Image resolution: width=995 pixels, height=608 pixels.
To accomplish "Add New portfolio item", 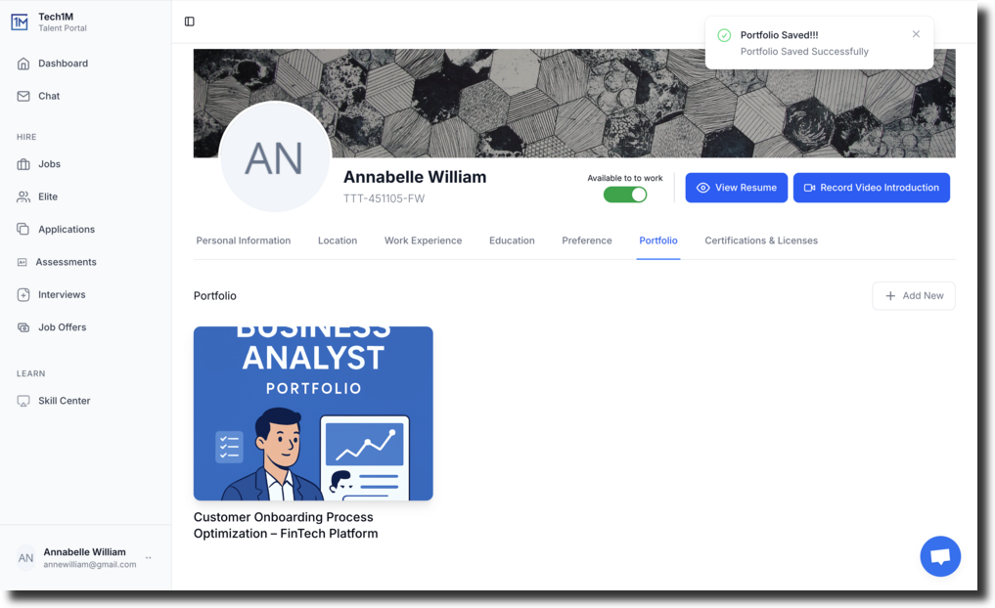I will pyautogui.click(x=914, y=296).
